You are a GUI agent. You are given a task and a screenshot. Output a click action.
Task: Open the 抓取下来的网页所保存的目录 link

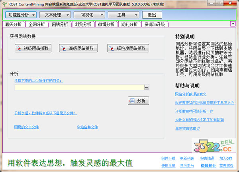39,80
